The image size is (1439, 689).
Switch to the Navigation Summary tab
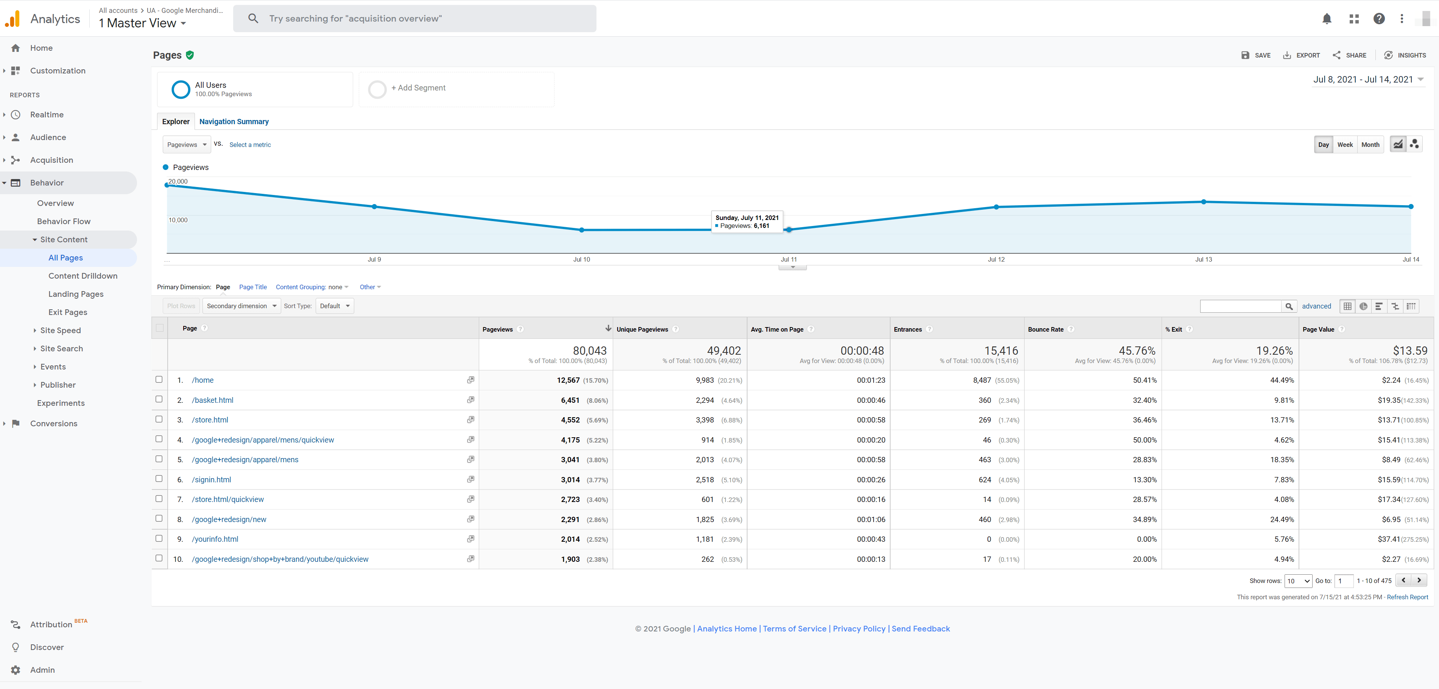[234, 122]
